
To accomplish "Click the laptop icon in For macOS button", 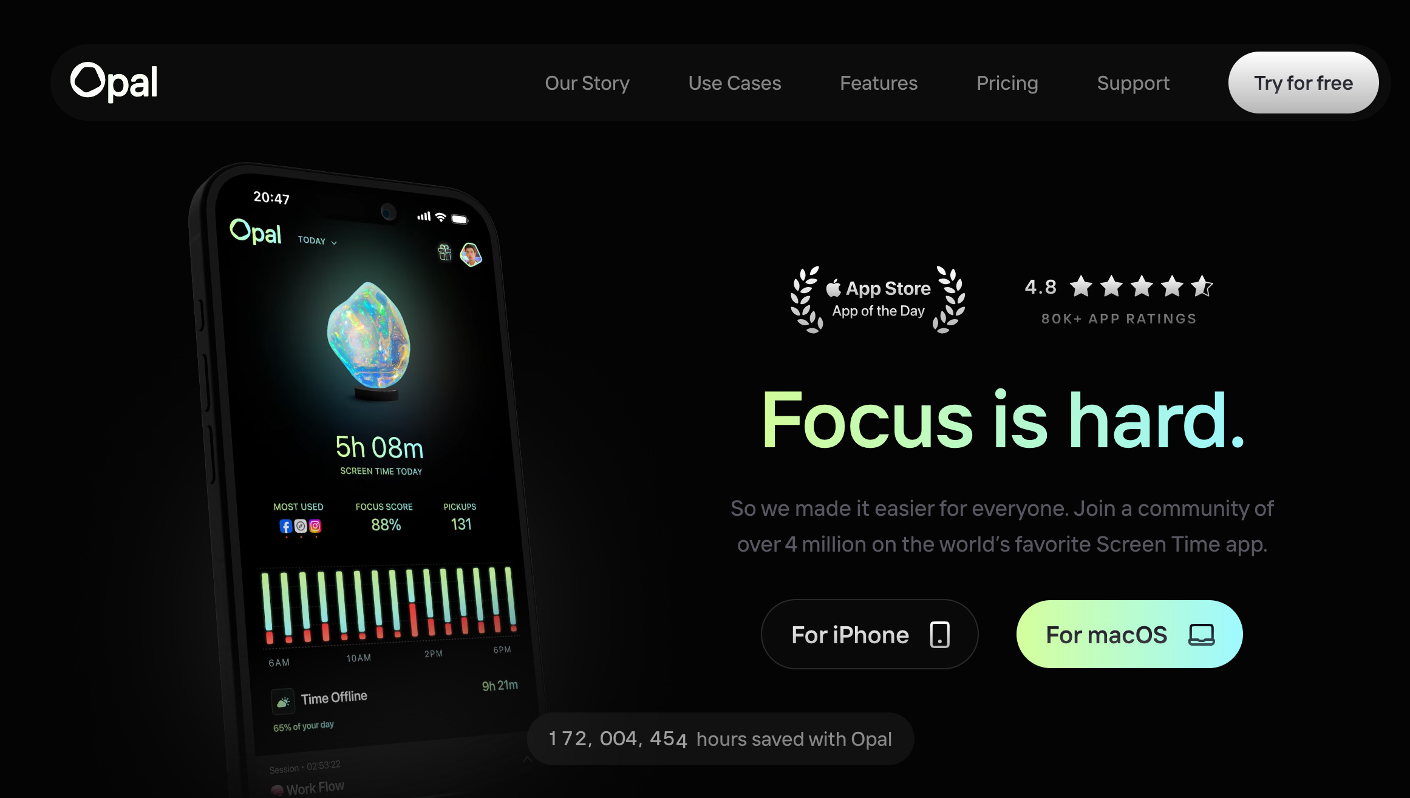I will (1201, 635).
